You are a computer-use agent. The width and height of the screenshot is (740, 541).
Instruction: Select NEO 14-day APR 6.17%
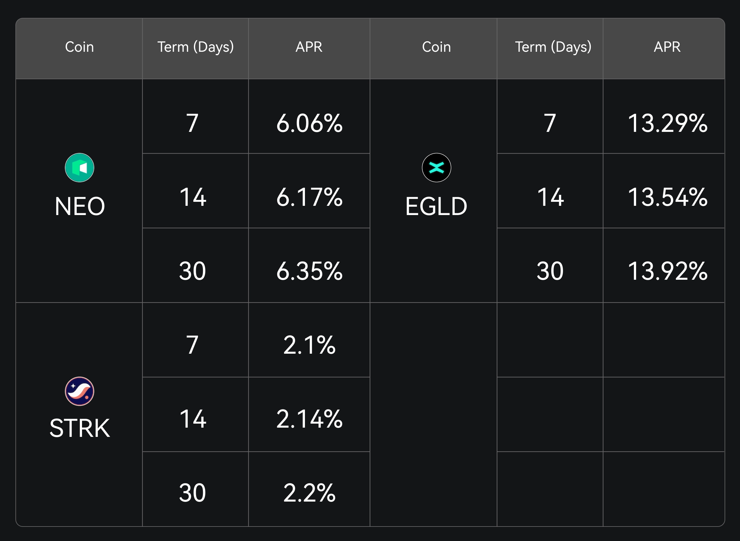pos(309,197)
